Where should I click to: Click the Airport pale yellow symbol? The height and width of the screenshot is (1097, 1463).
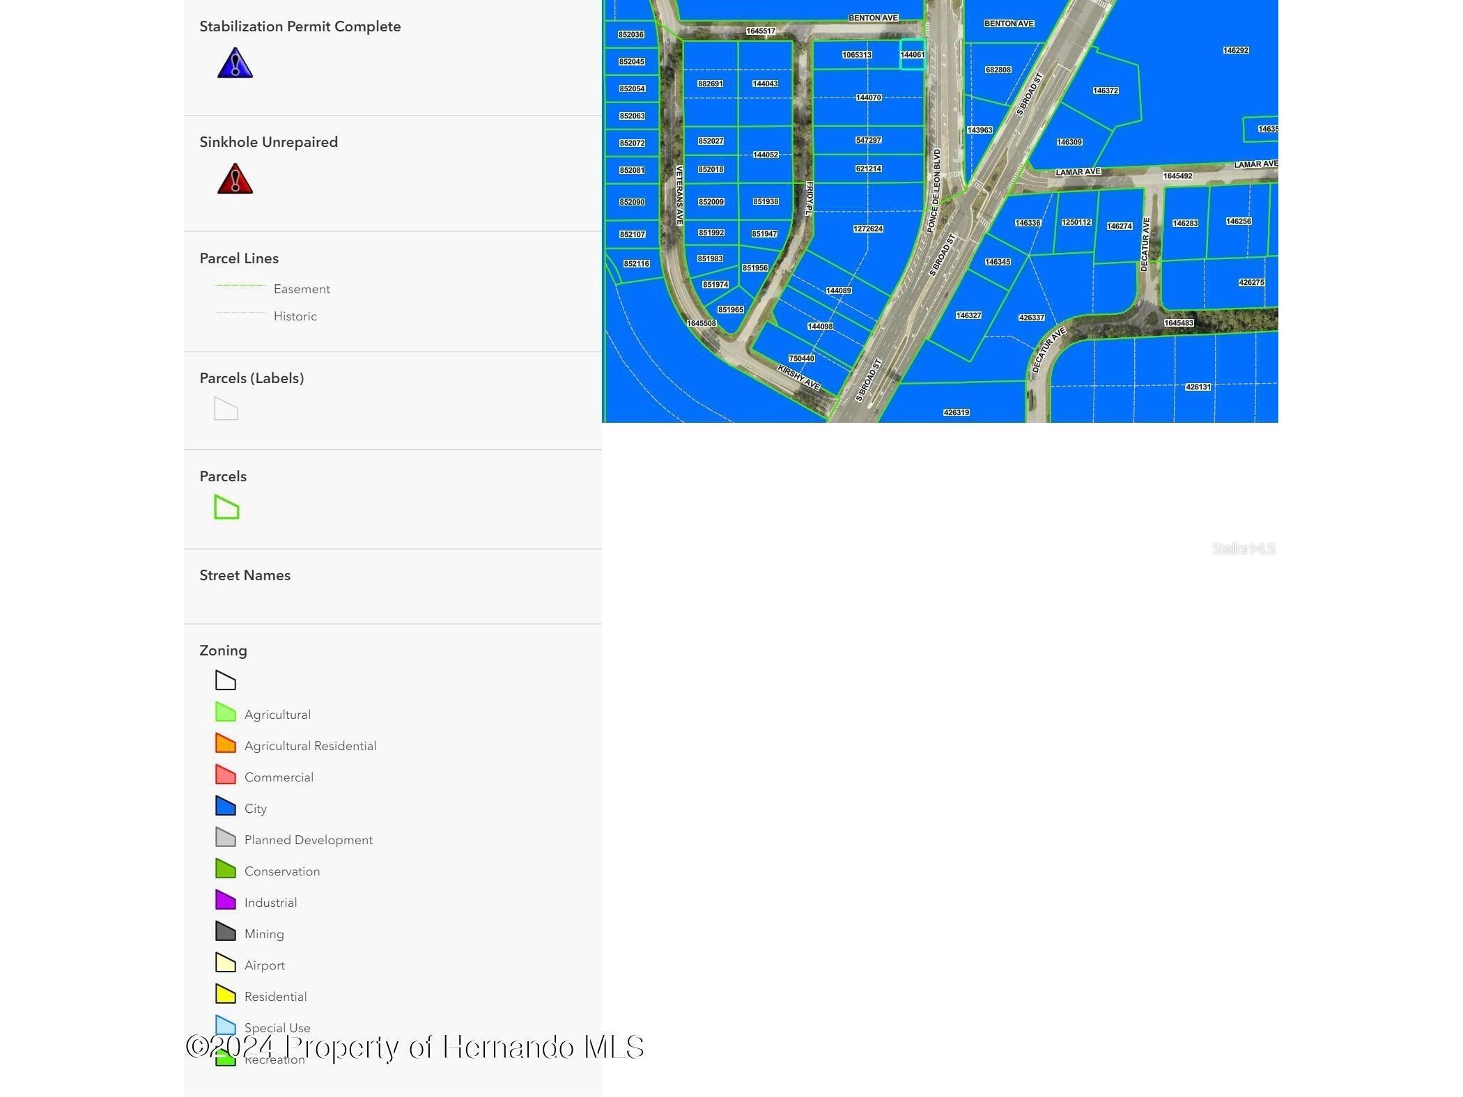[226, 963]
